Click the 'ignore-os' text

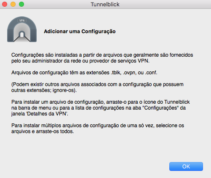(63, 90)
